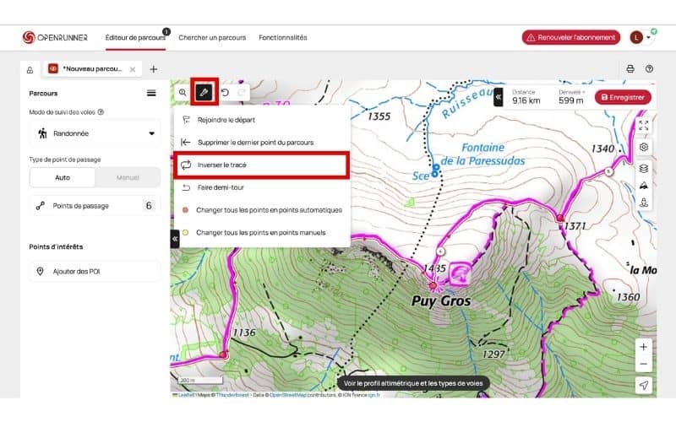Open Chercher un parcours tab
The image size is (676, 422).
(x=212, y=37)
